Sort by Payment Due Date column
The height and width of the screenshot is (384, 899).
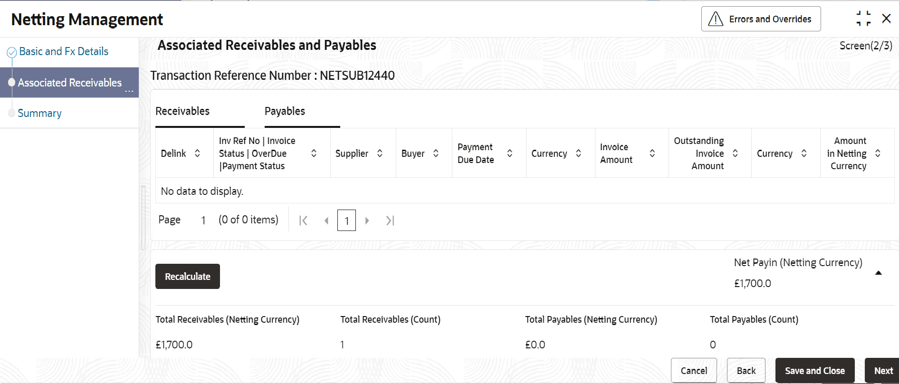tap(509, 153)
